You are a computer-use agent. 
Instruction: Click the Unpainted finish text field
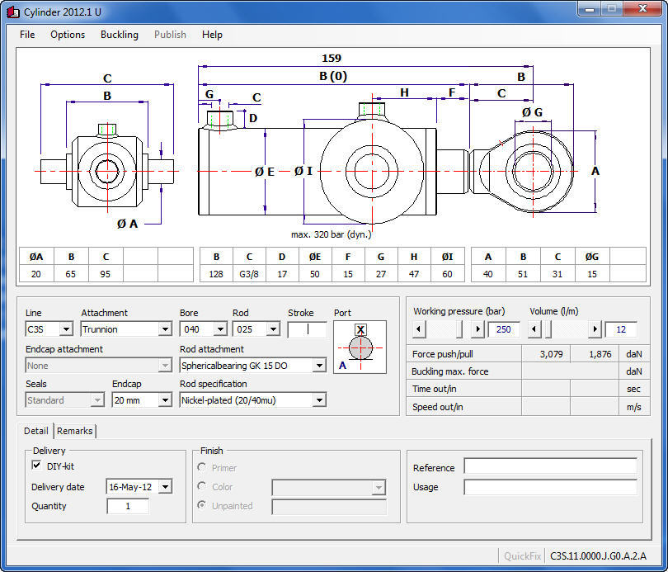pos(329,506)
